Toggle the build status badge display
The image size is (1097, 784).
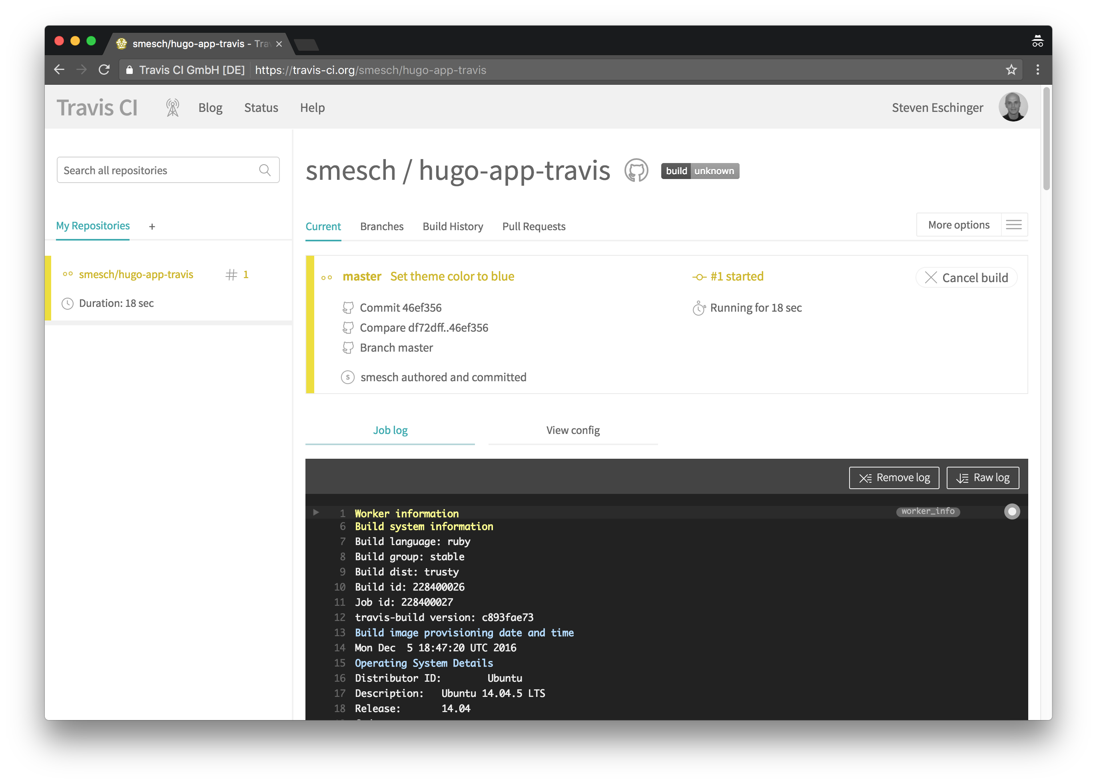701,170
